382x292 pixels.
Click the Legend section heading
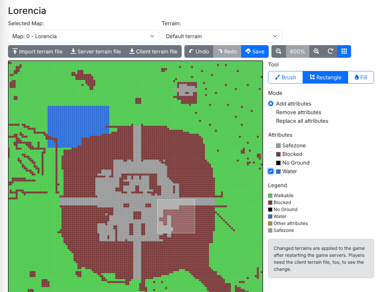277,185
